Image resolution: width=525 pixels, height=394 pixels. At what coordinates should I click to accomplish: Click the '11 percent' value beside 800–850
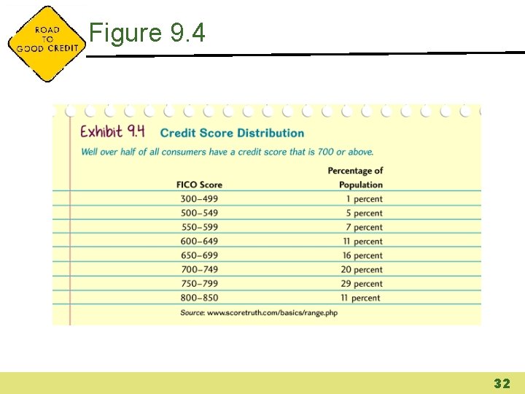click(x=361, y=298)
